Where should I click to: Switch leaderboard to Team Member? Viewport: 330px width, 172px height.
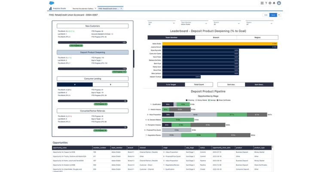tap(171, 38)
